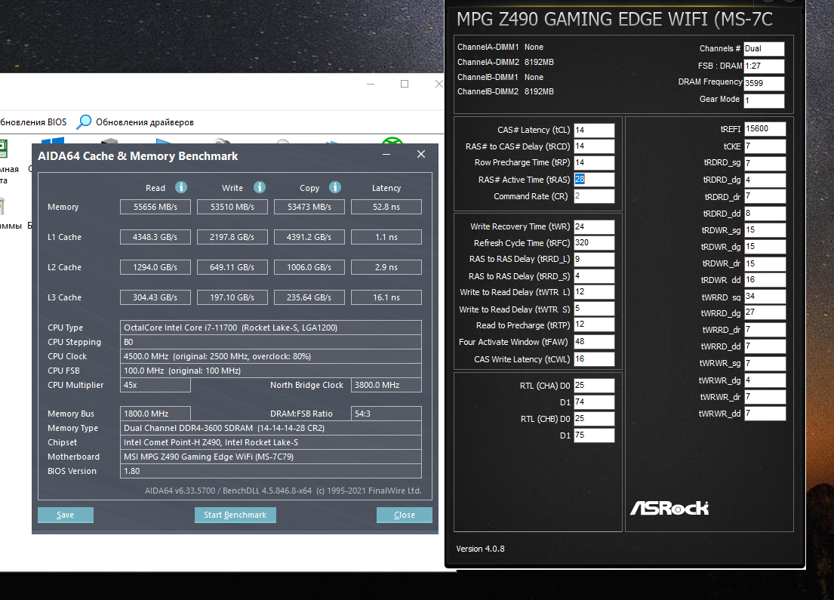Click the Write Recovery Time (tWR) field
The image size is (834, 600).
pos(594,227)
